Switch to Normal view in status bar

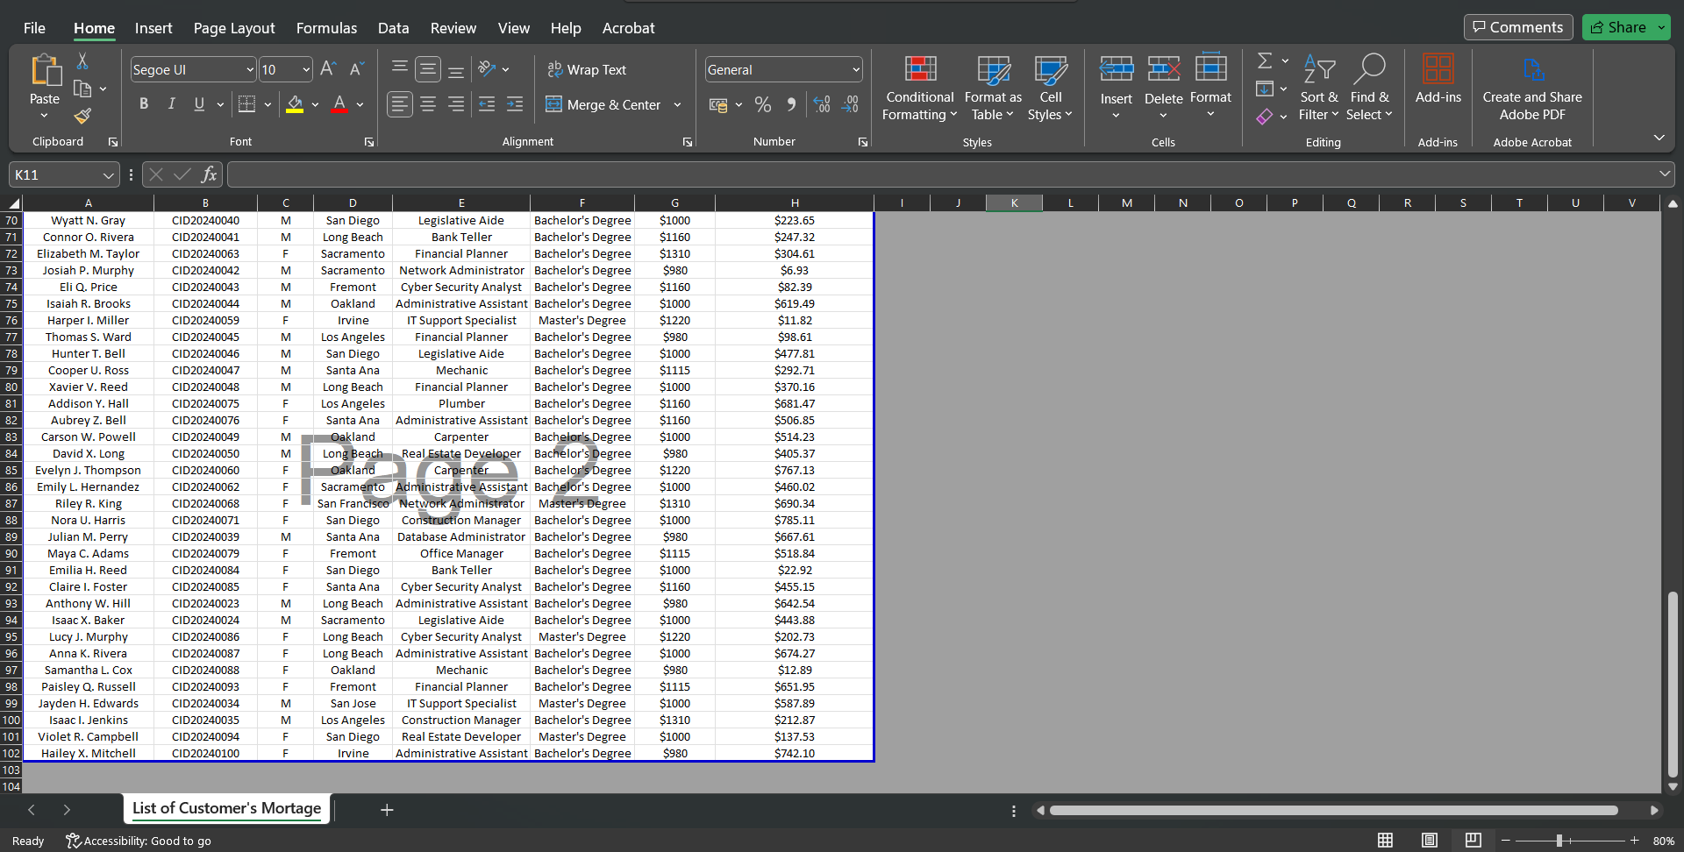point(1385,841)
